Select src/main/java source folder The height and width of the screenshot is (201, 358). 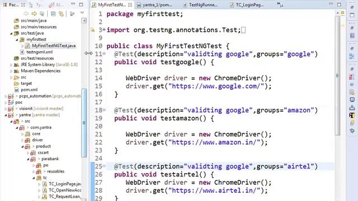(34, 21)
